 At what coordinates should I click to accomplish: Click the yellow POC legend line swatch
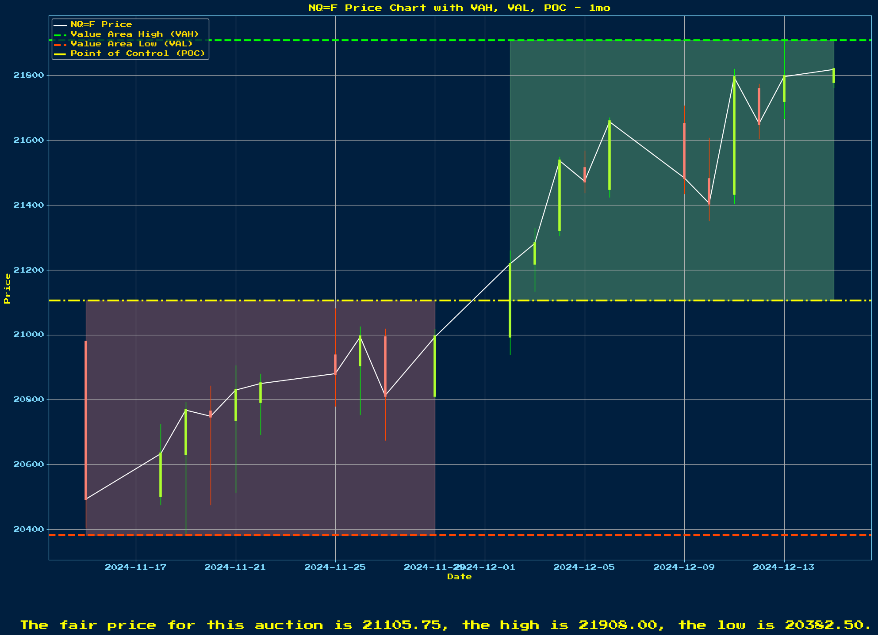pyautogui.click(x=61, y=53)
